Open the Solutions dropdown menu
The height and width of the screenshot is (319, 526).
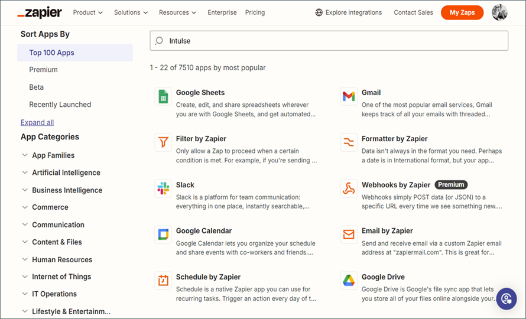[x=131, y=12]
